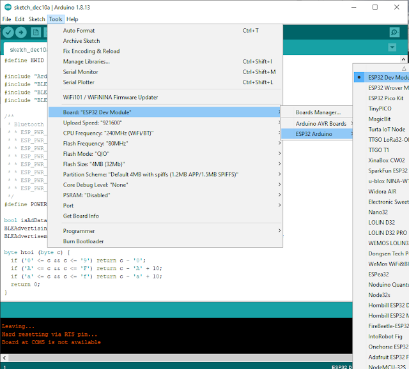This screenshot has height=369, width=409.
Task: Expand the Port submenu
Action: coord(166,206)
